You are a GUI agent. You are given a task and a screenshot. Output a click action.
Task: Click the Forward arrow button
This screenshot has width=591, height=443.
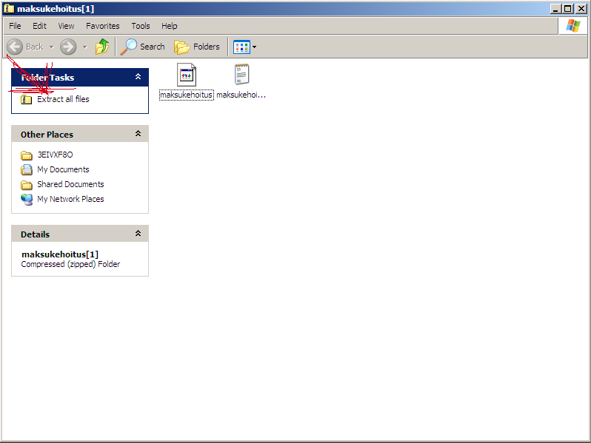click(x=68, y=47)
